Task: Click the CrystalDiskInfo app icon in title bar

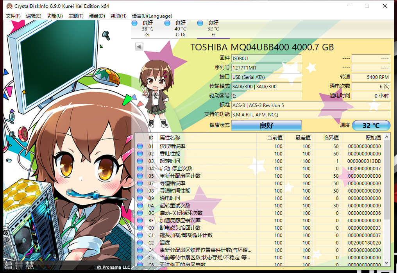Action: pos(9,6)
